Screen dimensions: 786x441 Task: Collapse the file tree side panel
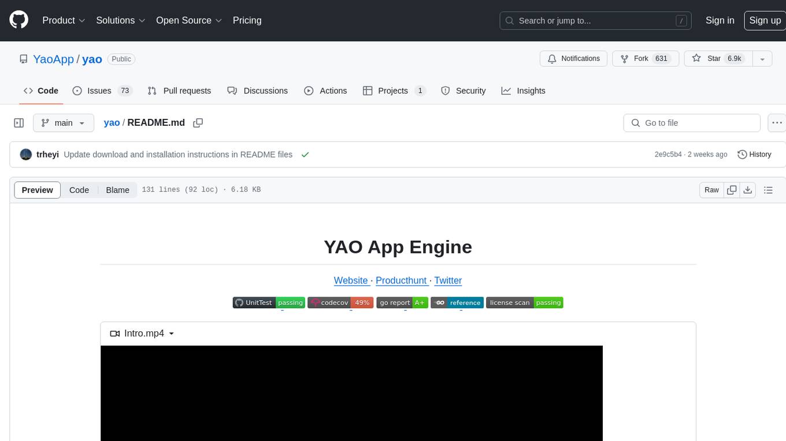[x=19, y=123]
